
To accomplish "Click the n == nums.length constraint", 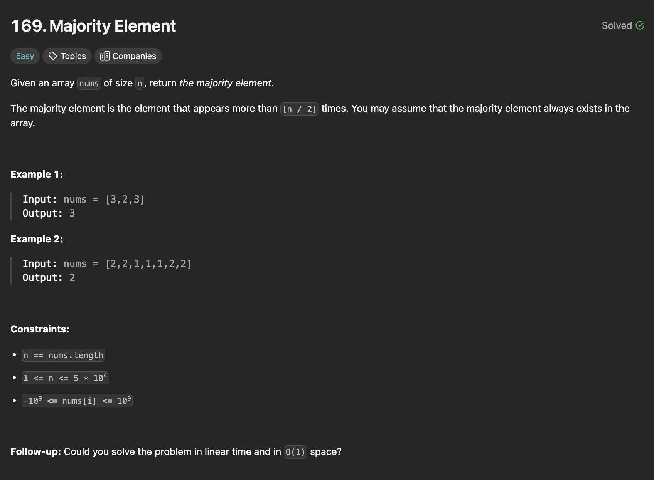I will click(64, 355).
